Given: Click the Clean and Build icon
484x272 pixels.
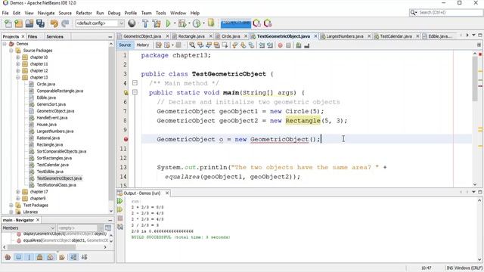Looking at the screenshot, I should [157, 23].
